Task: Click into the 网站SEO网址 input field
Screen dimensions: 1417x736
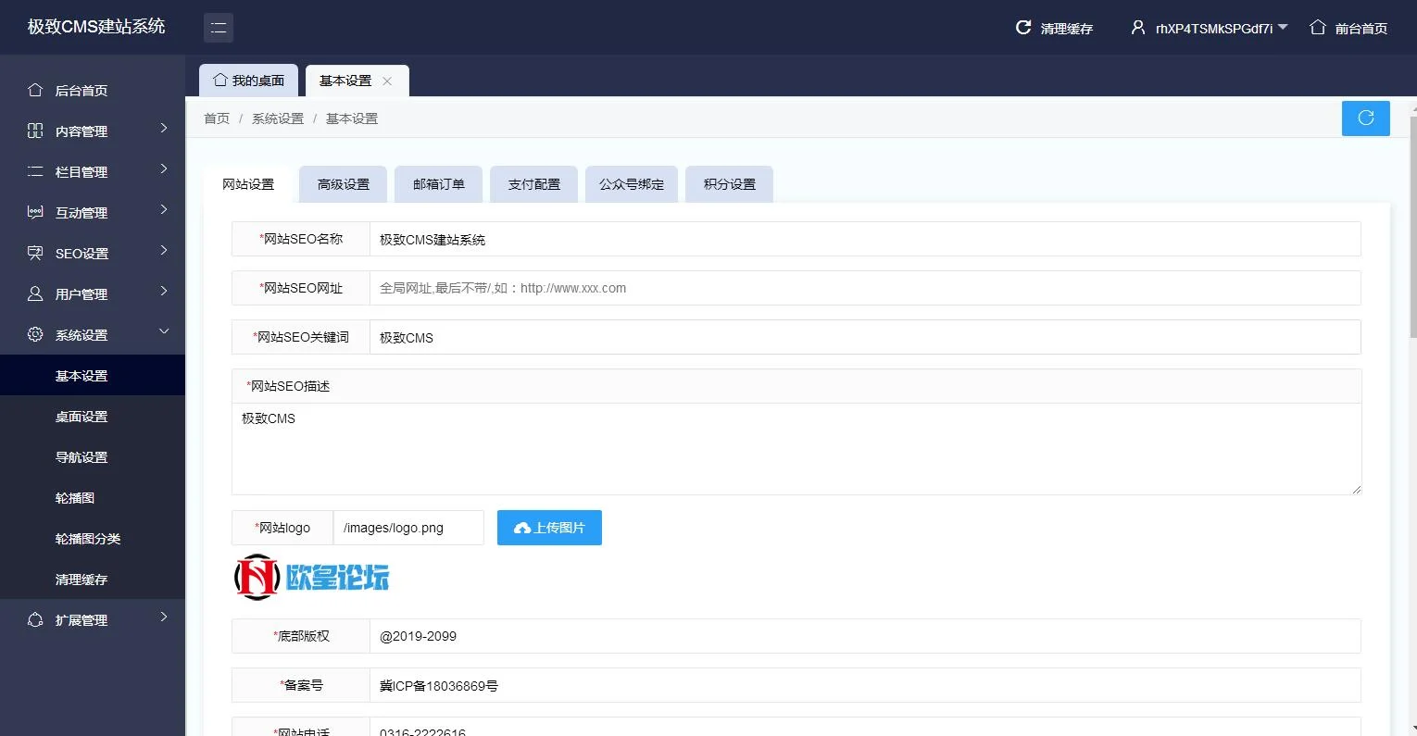Action: click(864, 288)
